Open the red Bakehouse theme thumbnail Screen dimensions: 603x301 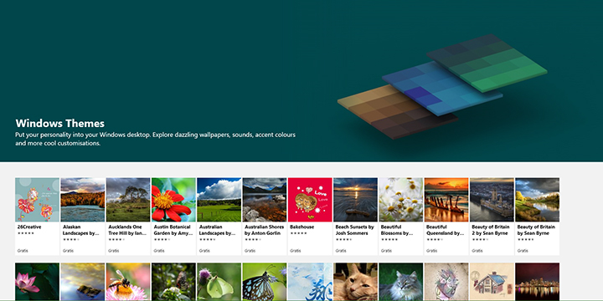pyautogui.click(x=310, y=200)
